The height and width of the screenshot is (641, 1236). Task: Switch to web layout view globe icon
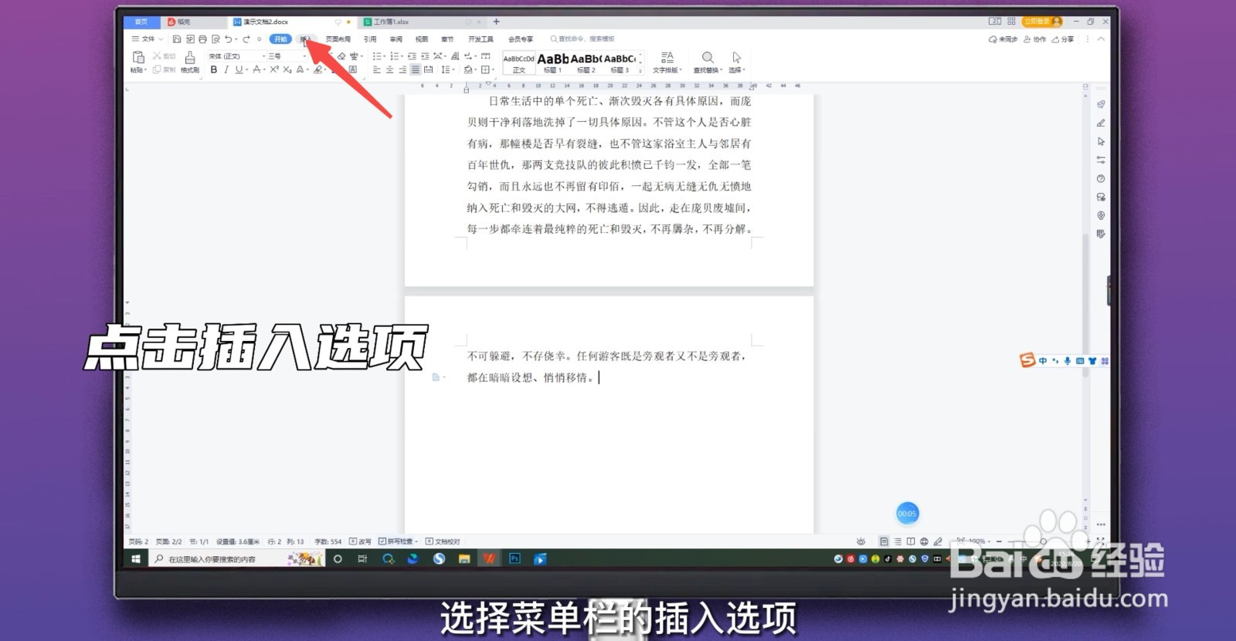[924, 541]
